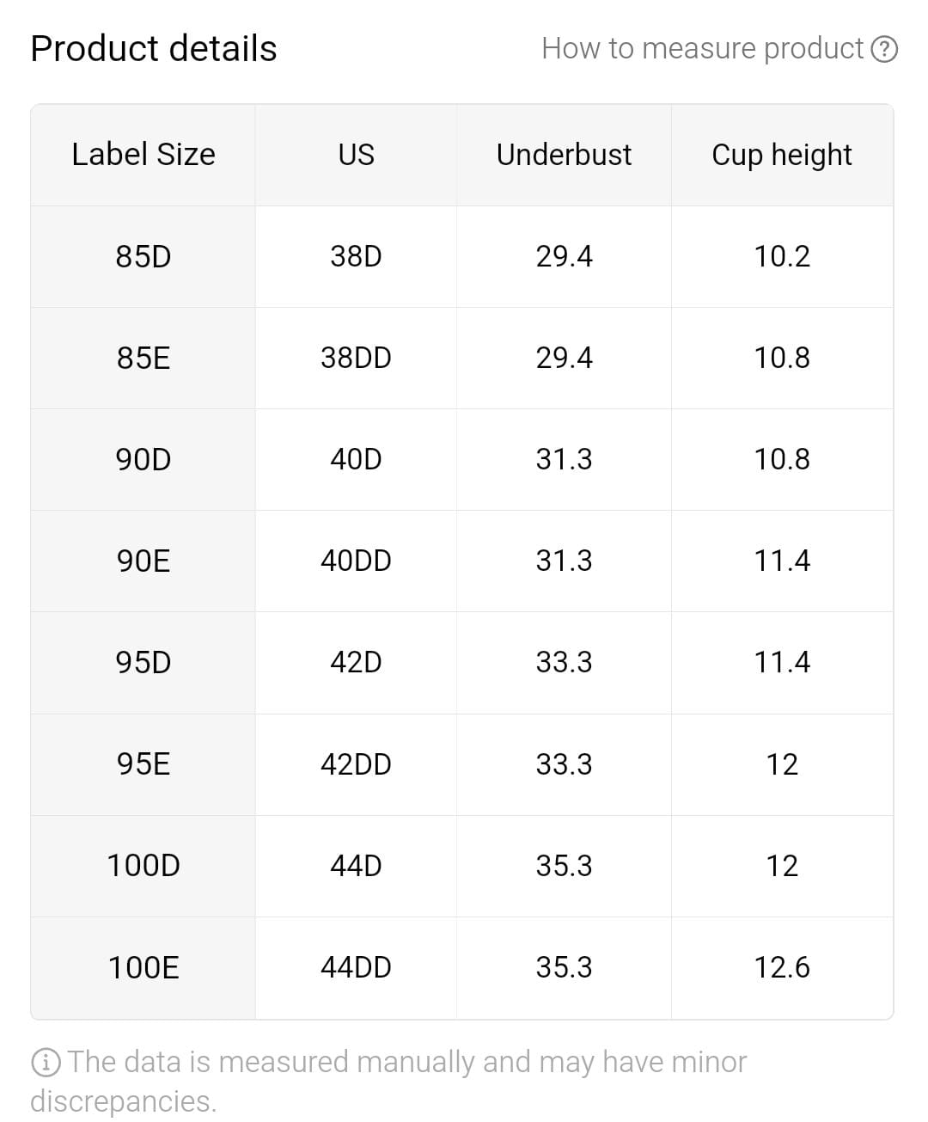Click the 95D label size cell

(143, 662)
